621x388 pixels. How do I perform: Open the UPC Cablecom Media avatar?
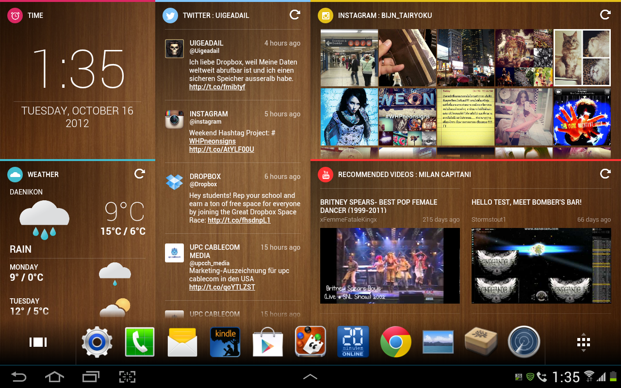(175, 253)
